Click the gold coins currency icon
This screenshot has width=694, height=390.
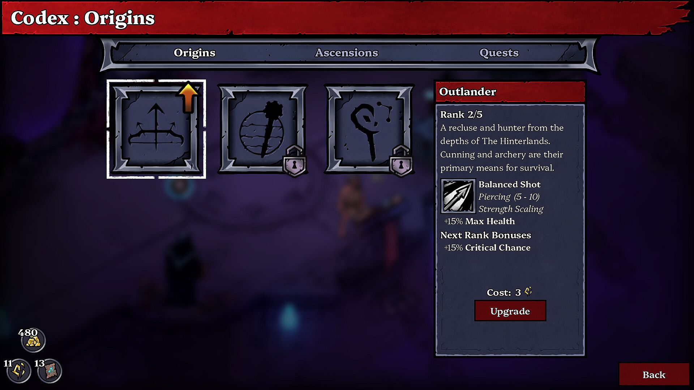[x=34, y=340]
